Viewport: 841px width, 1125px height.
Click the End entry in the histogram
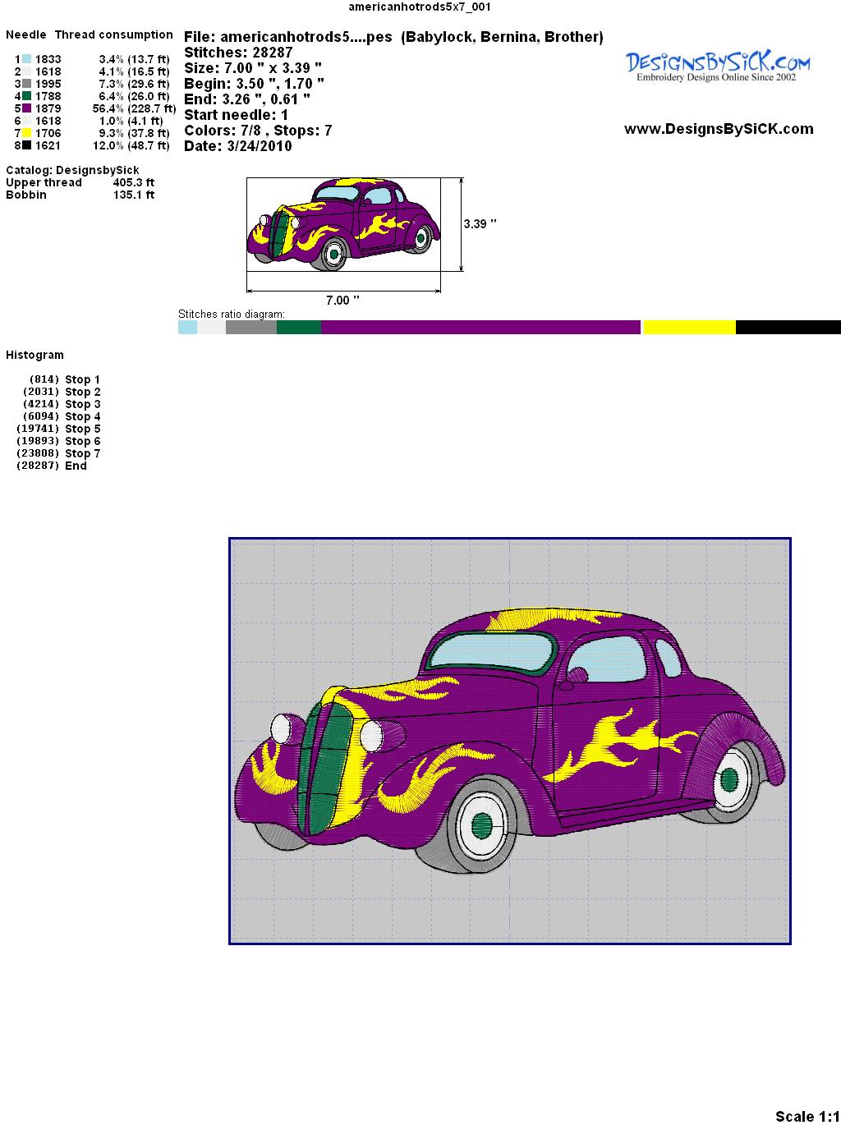[x=76, y=466]
